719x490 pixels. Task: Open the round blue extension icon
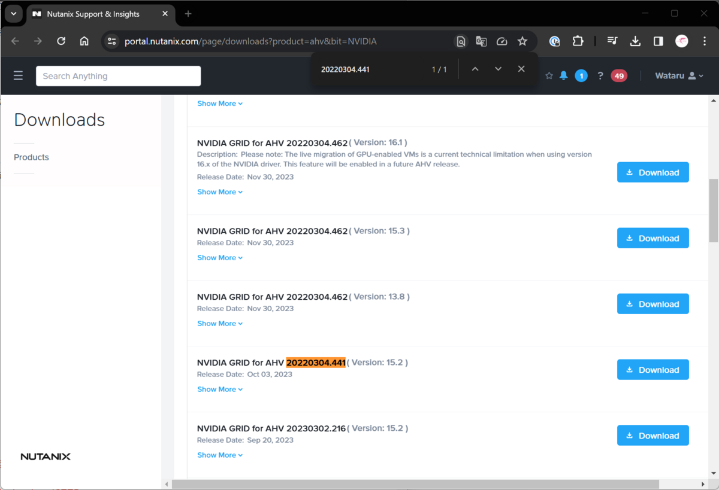click(x=555, y=41)
